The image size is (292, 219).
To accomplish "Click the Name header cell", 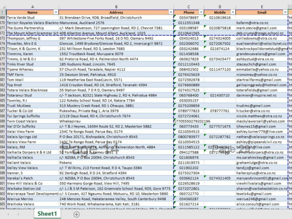I will [32, 12].
